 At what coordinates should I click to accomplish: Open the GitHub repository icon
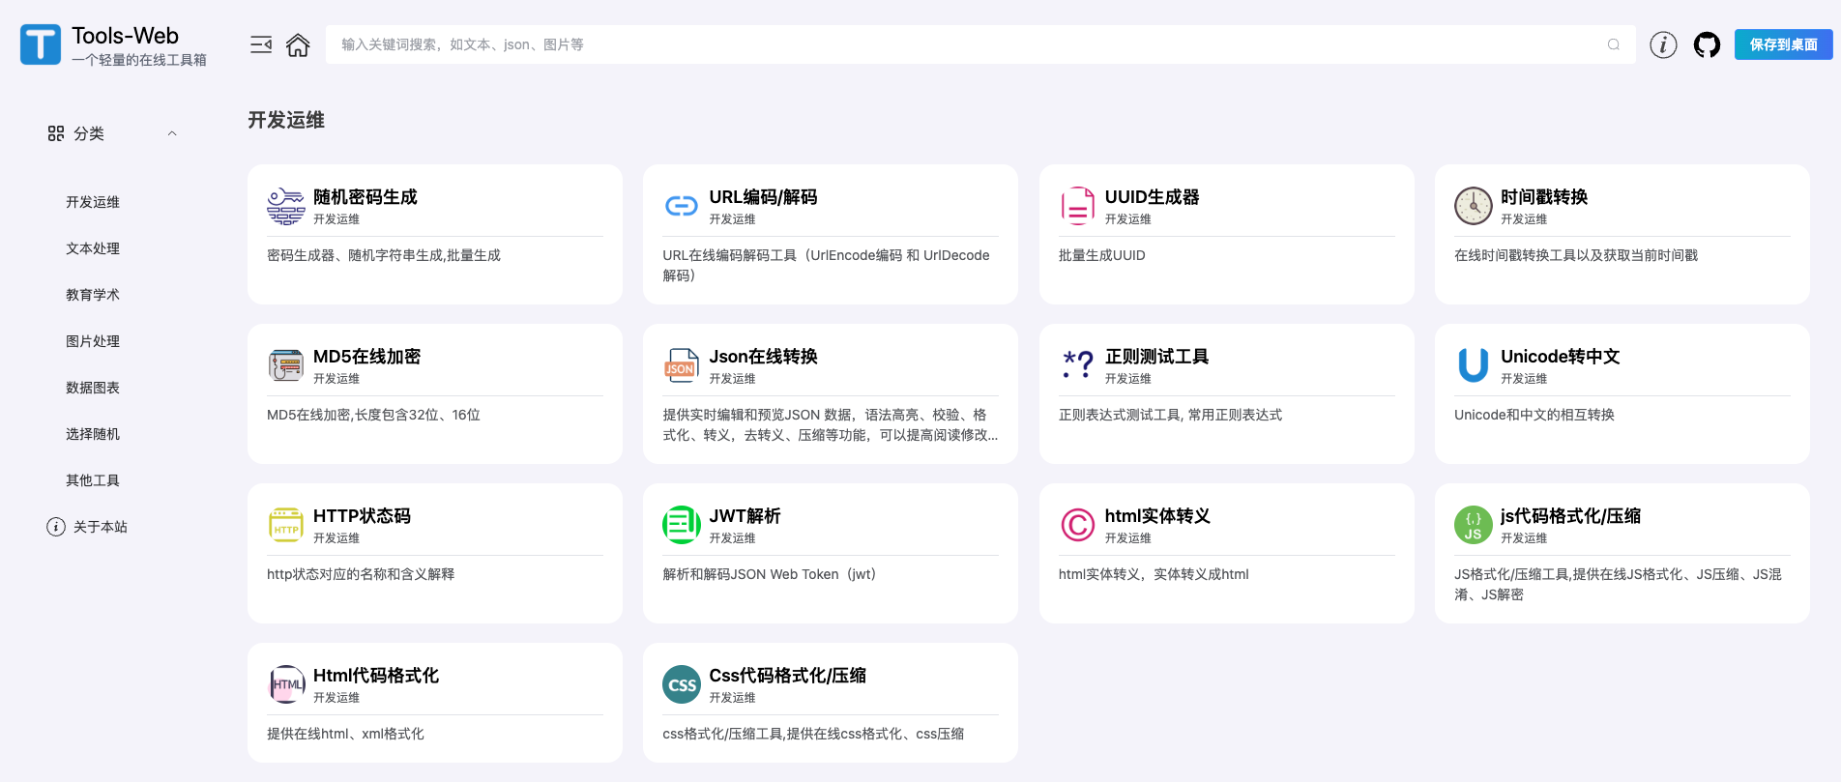[x=1707, y=45]
